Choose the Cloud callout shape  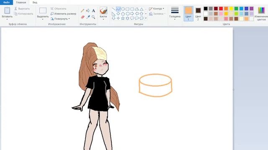coord(142,18)
